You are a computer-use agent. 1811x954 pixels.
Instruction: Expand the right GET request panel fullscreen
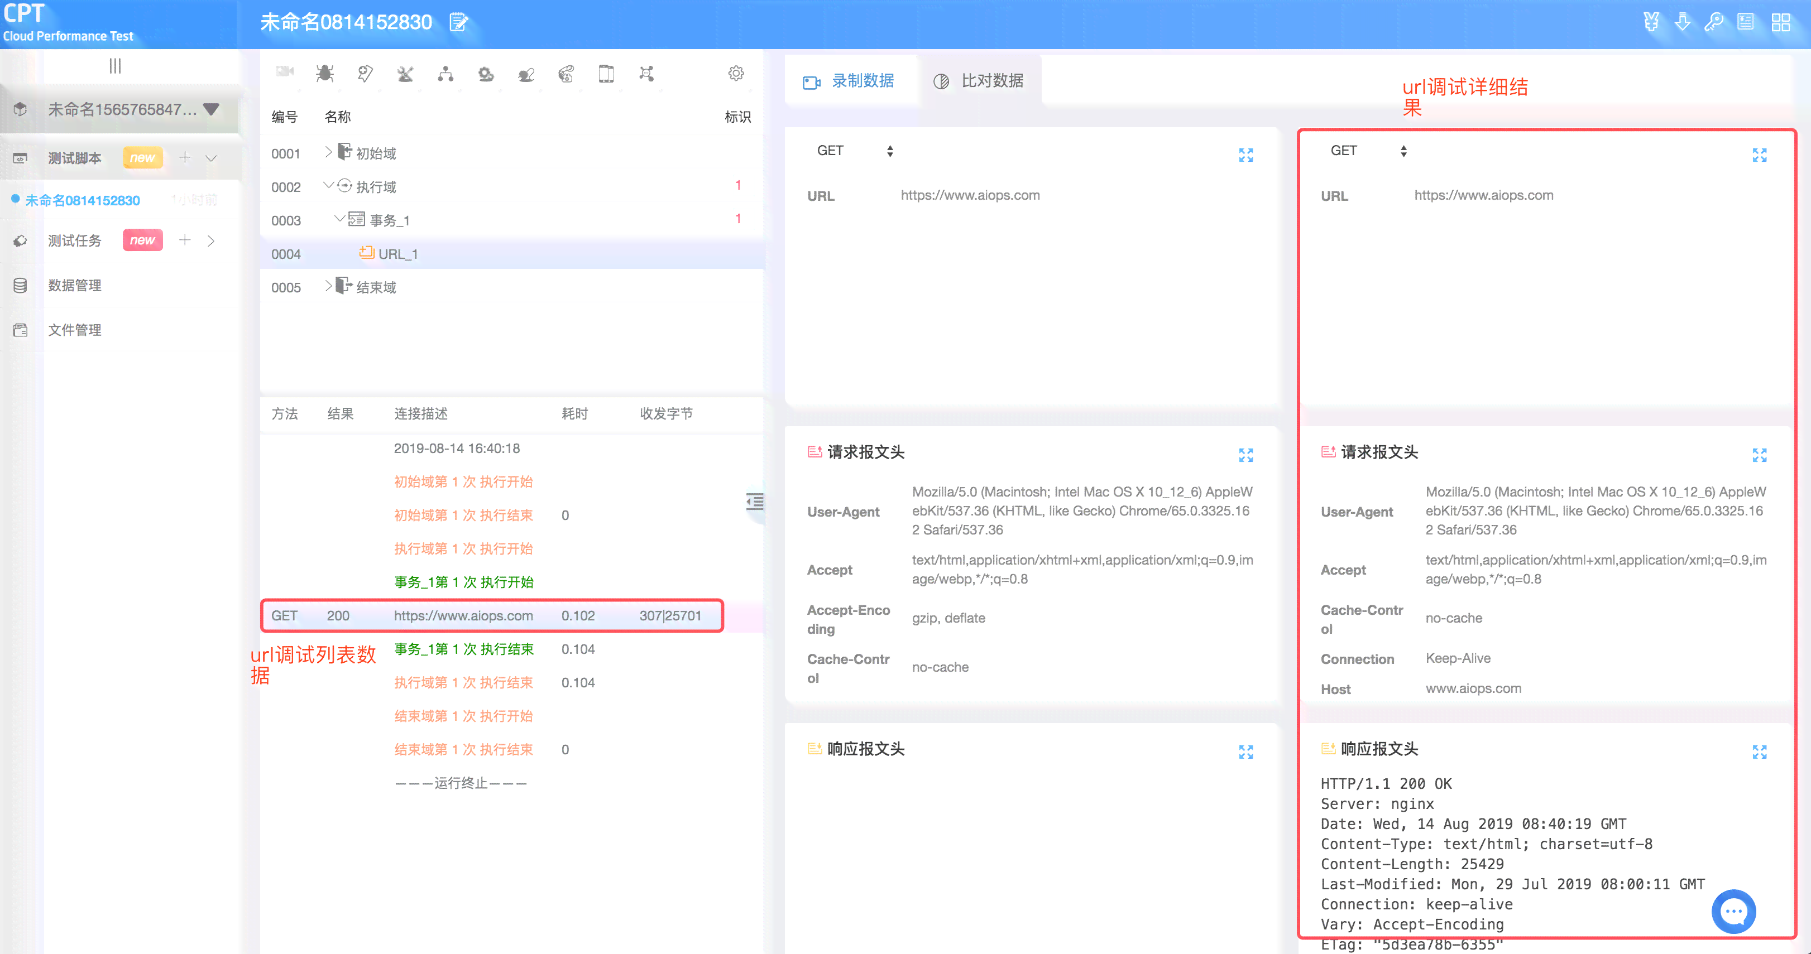1759,155
